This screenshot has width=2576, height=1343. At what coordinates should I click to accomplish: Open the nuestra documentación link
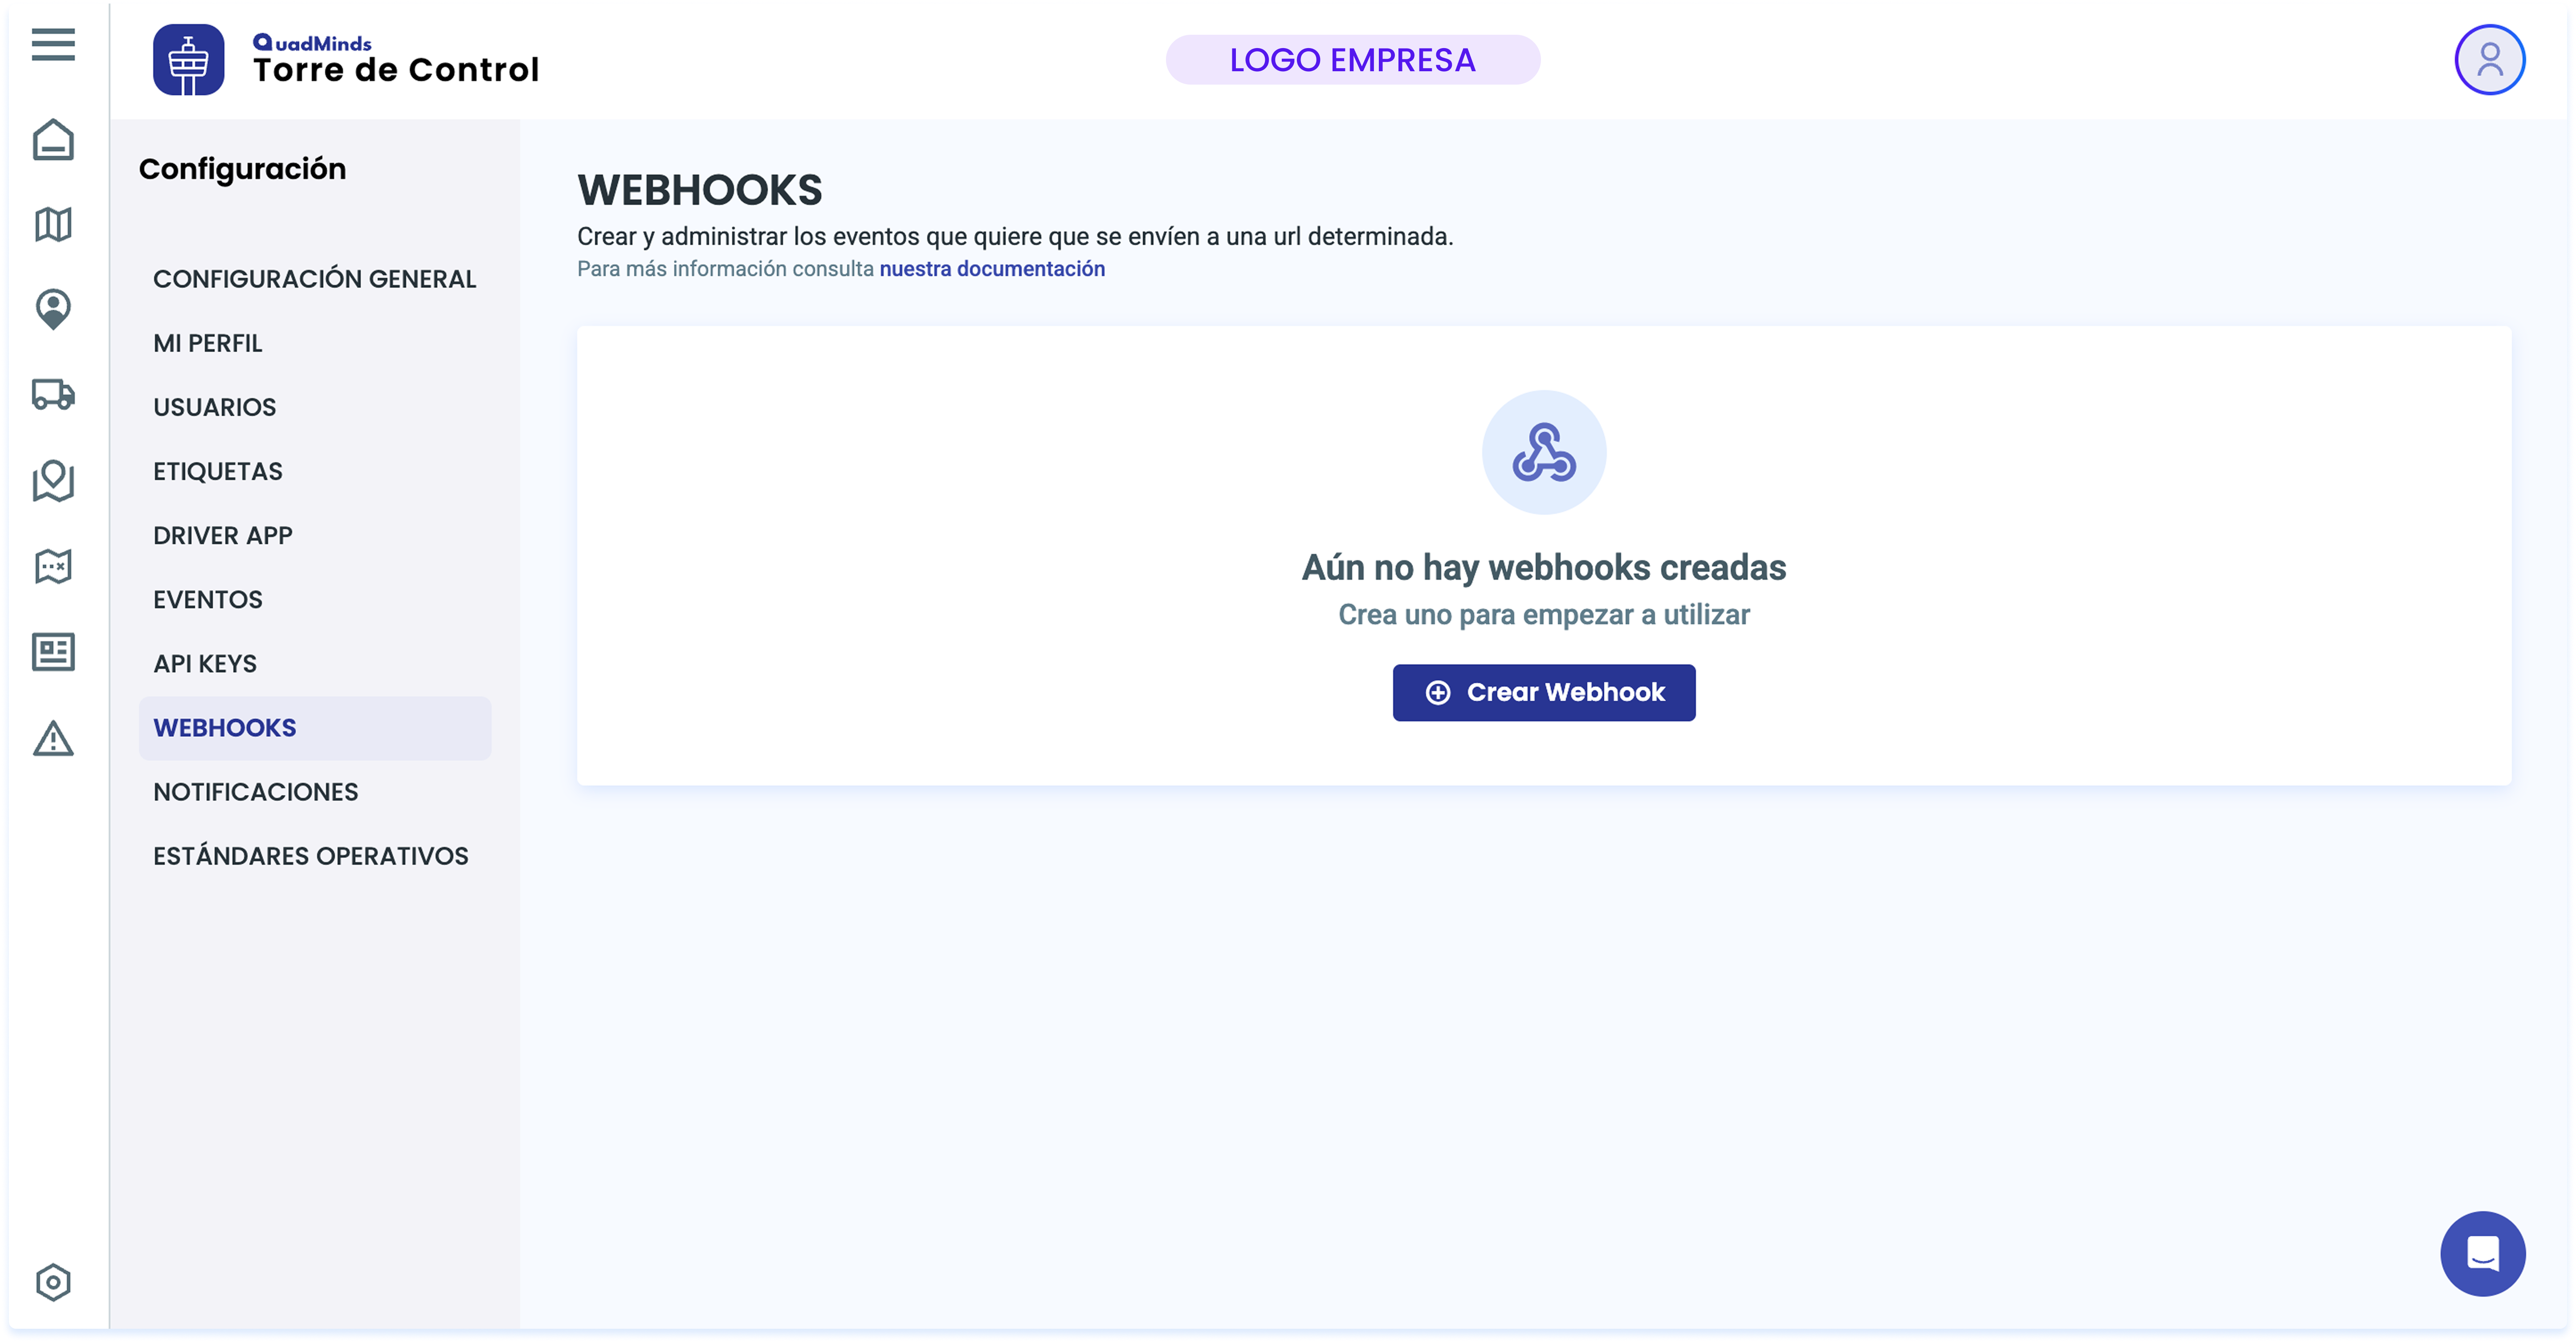[991, 269]
